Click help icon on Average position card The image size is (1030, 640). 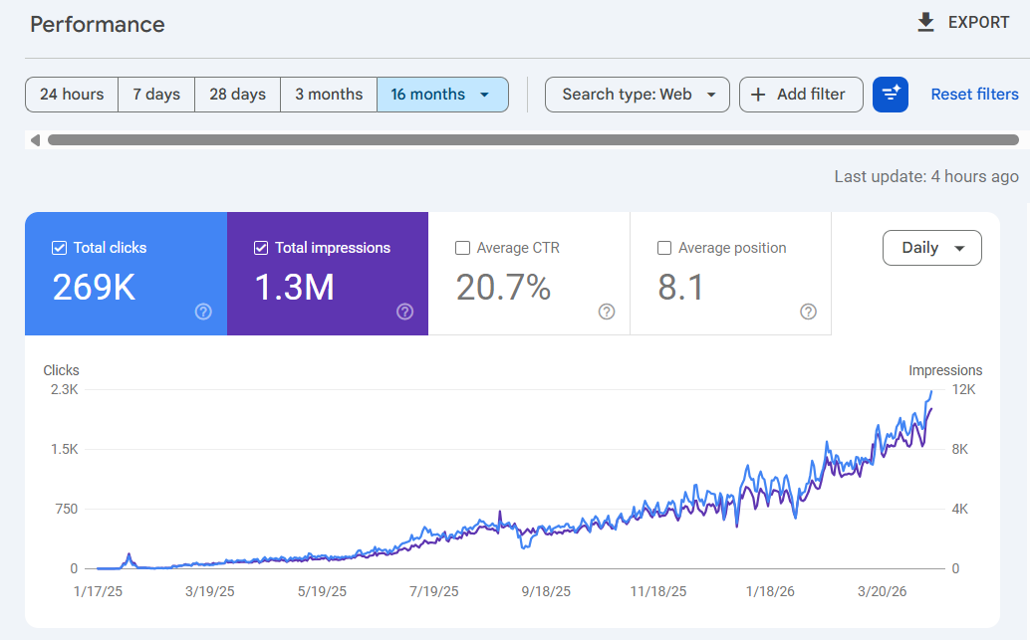click(808, 312)
